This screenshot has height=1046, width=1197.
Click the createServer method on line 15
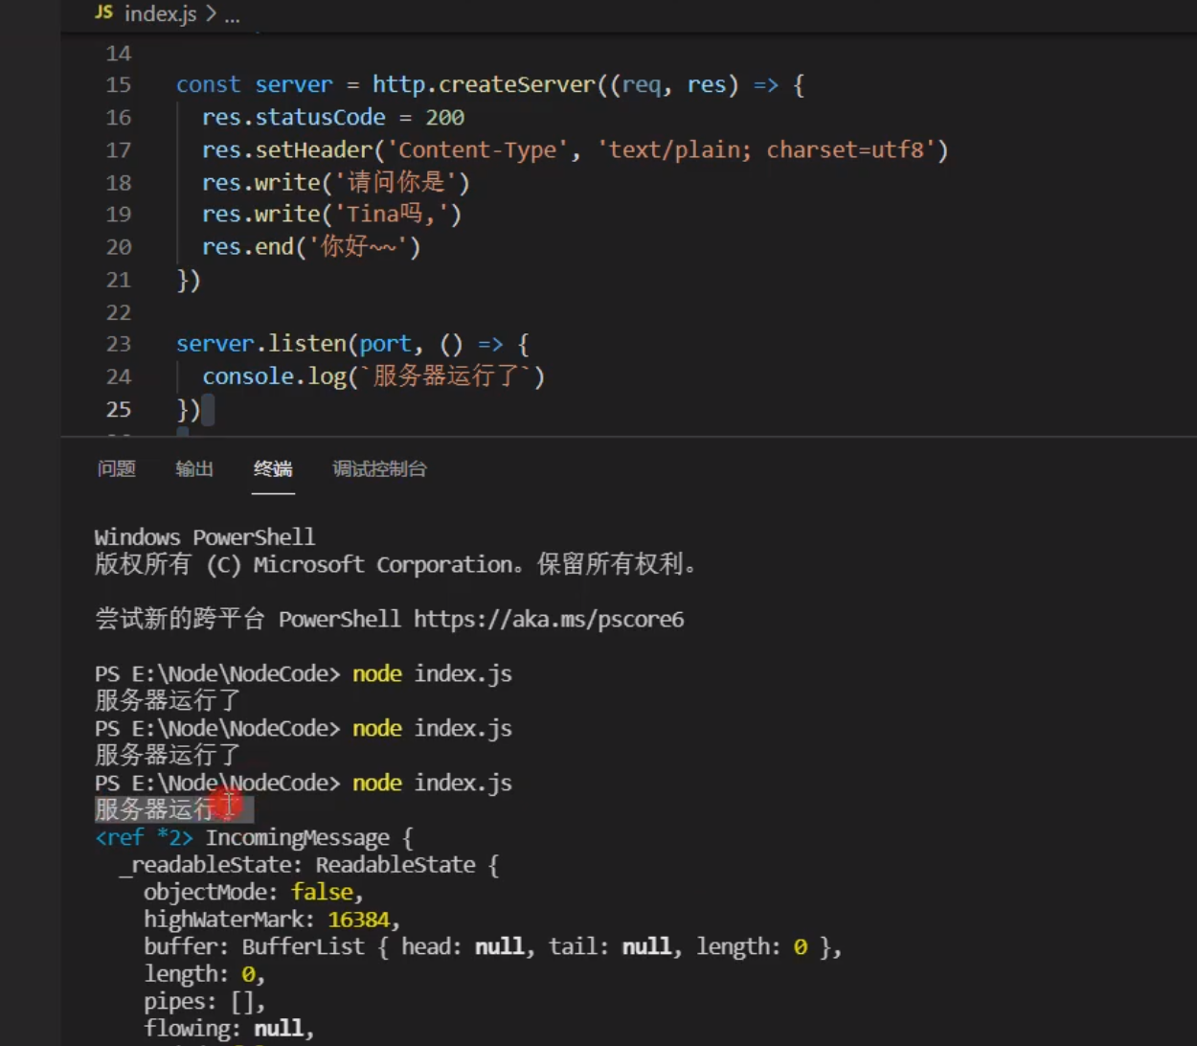pos(517,84)
